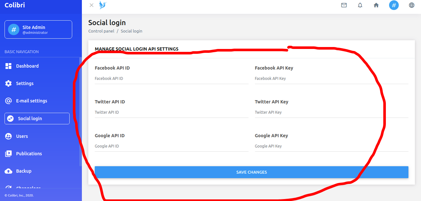
Task: Click the Settings gear icon
Action: [x=8, y=83]
